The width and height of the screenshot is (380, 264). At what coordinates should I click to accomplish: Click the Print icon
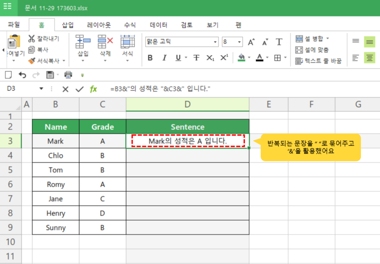point(68,75)
